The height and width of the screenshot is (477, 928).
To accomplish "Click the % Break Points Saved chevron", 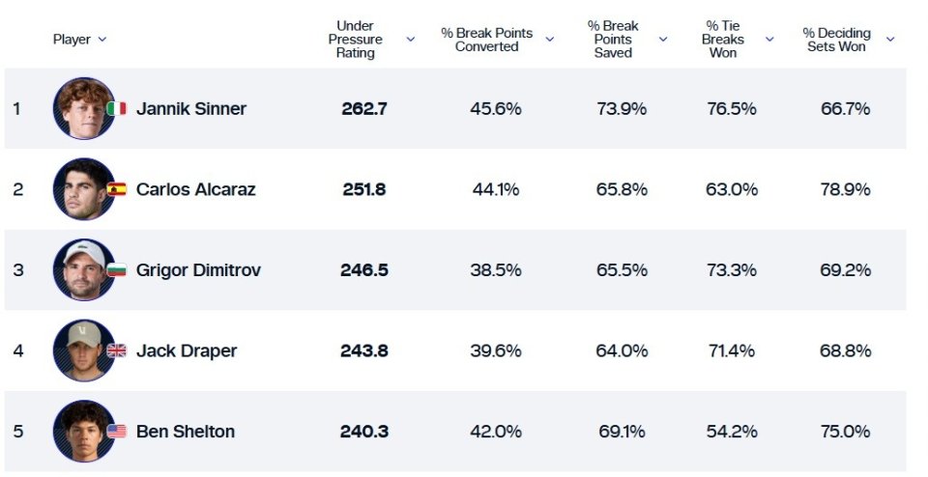I will (x=663, y=40).
